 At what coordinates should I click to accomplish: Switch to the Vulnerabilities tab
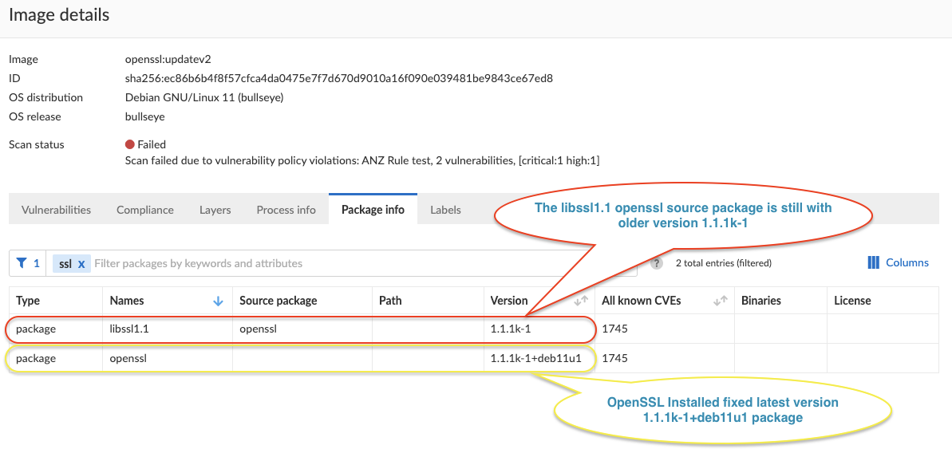coord(56,210)
